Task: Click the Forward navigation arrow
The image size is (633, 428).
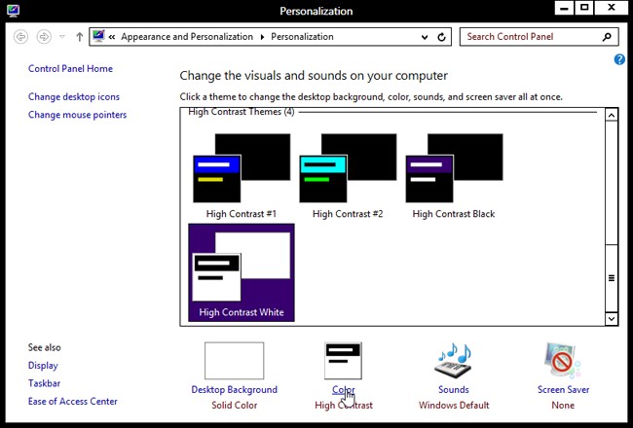Action: pyautogui.click(x=44, y=37)
